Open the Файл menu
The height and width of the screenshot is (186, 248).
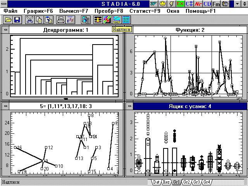(x=11, y=11)
